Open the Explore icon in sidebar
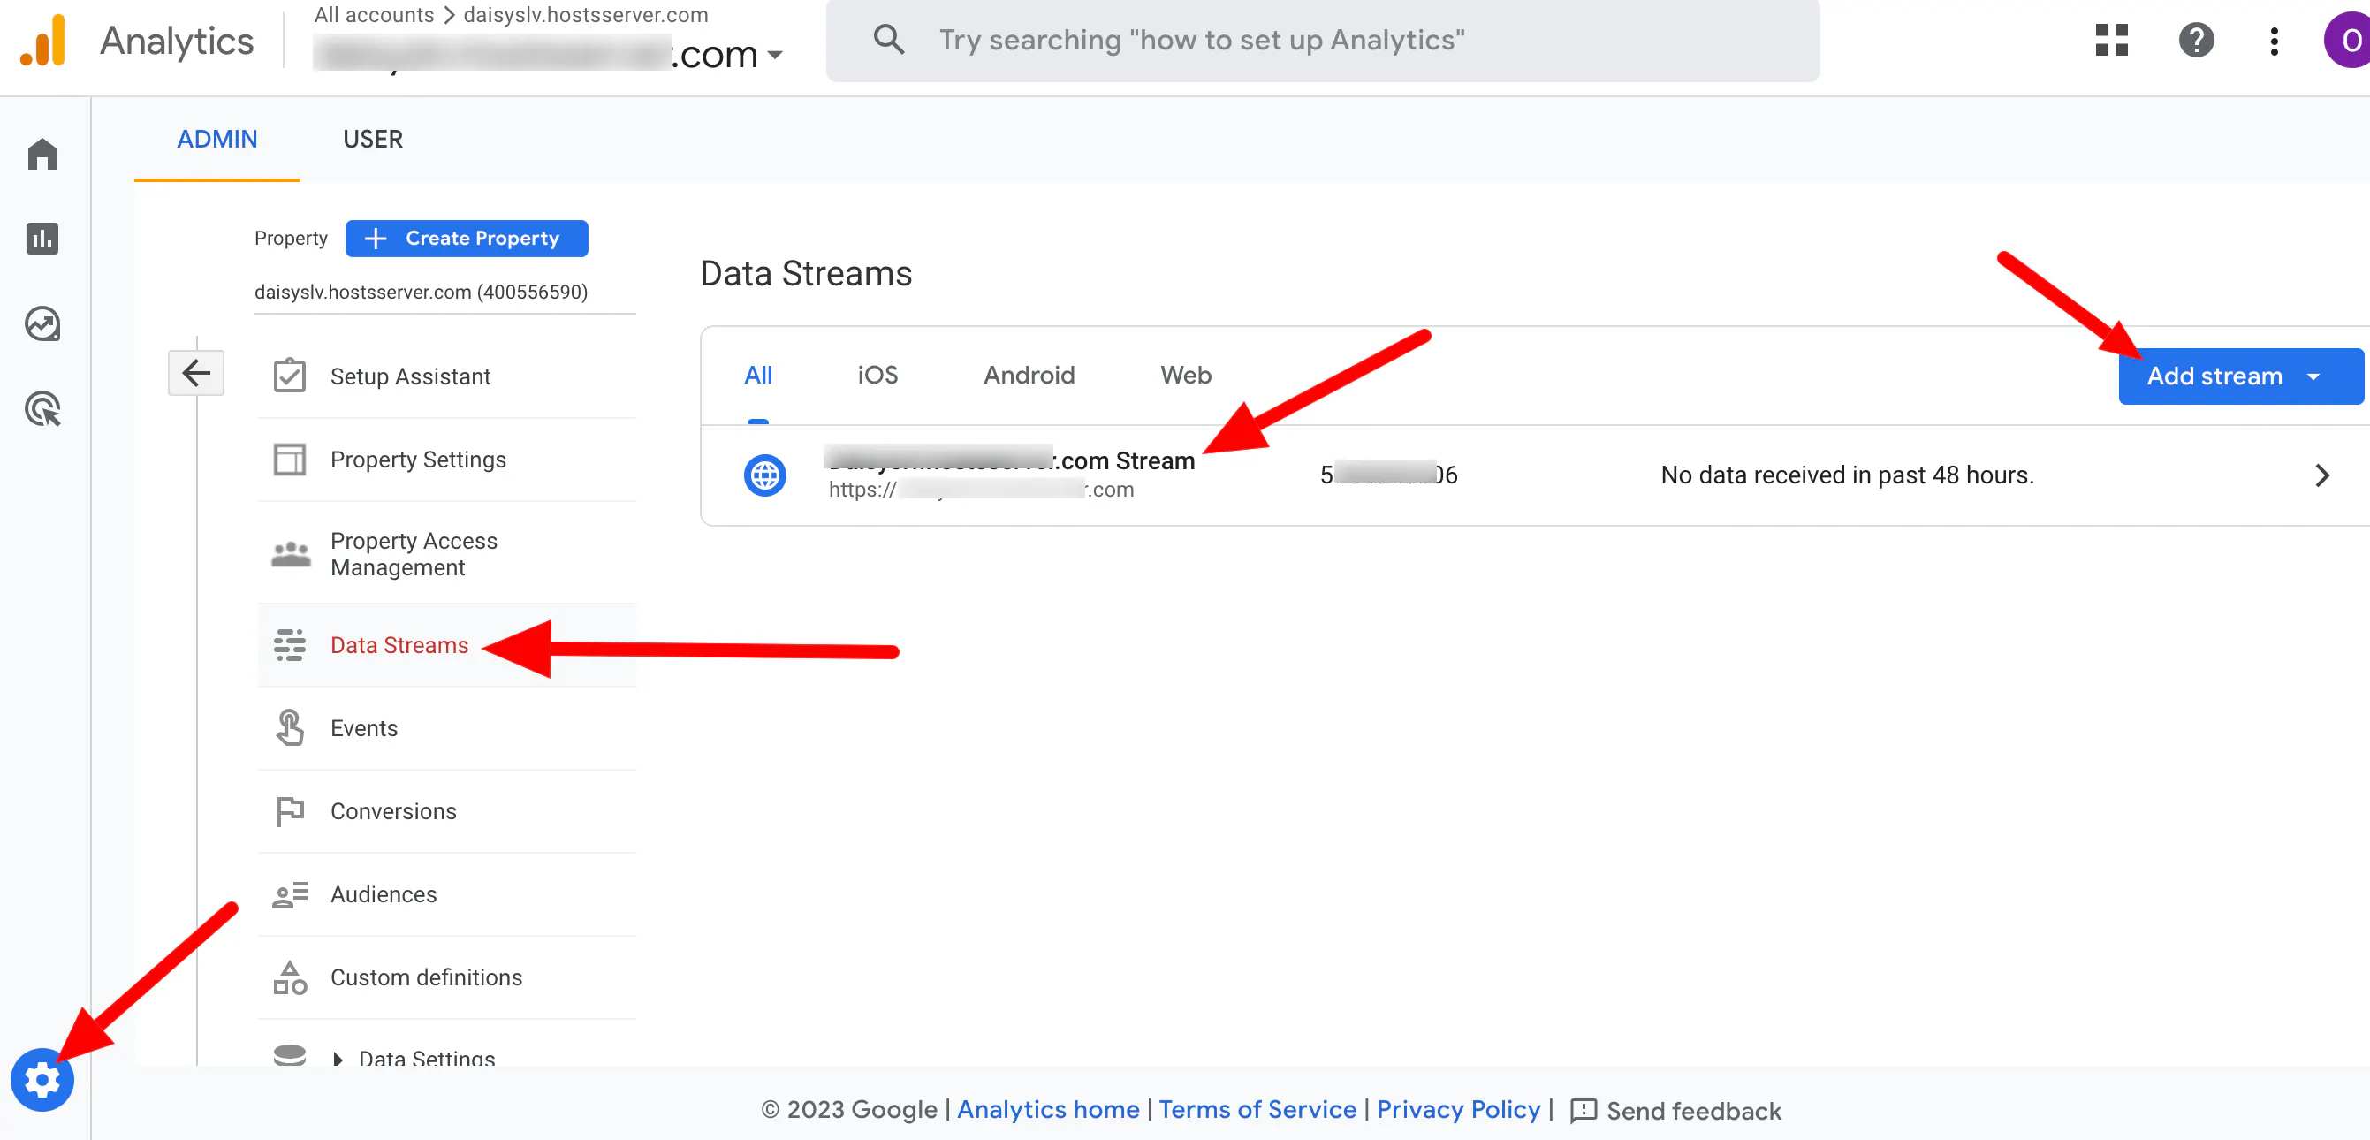The width and height of the screenshot is (2370, 1140). pos(42,323)
